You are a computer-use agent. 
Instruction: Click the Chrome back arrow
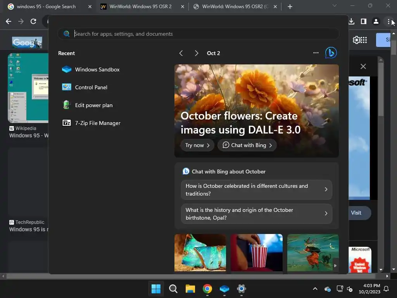pyautogui.click(x=9, y=21)
